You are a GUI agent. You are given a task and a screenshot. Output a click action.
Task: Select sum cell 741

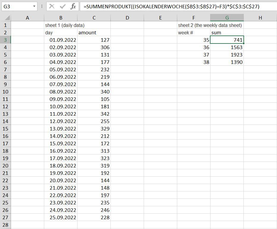[227, 40]
